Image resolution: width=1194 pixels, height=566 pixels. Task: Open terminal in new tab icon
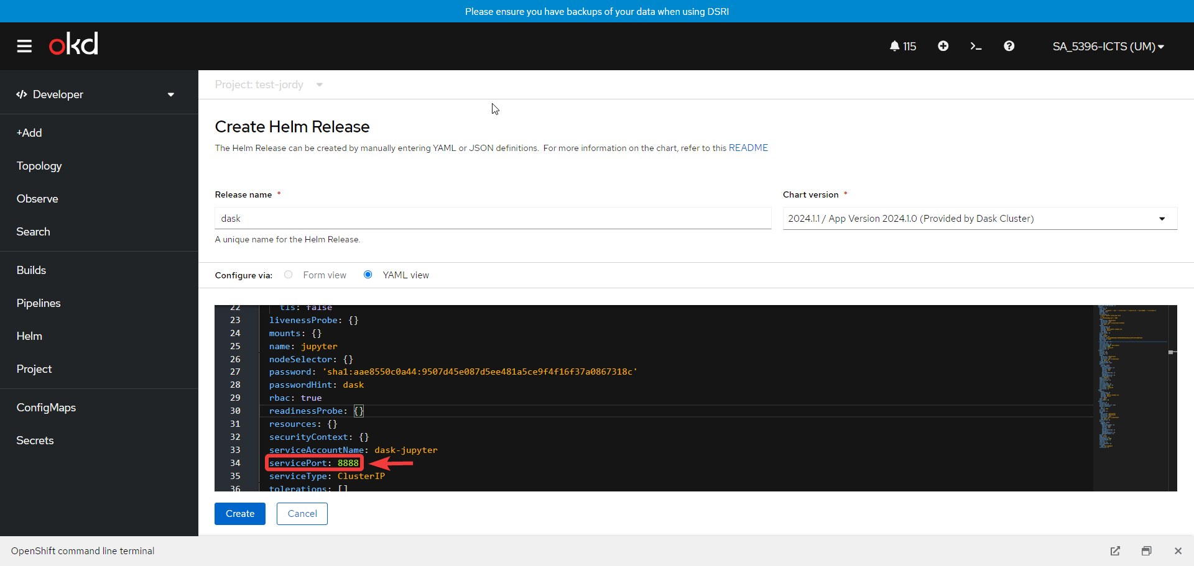[x=1115, y=551]
